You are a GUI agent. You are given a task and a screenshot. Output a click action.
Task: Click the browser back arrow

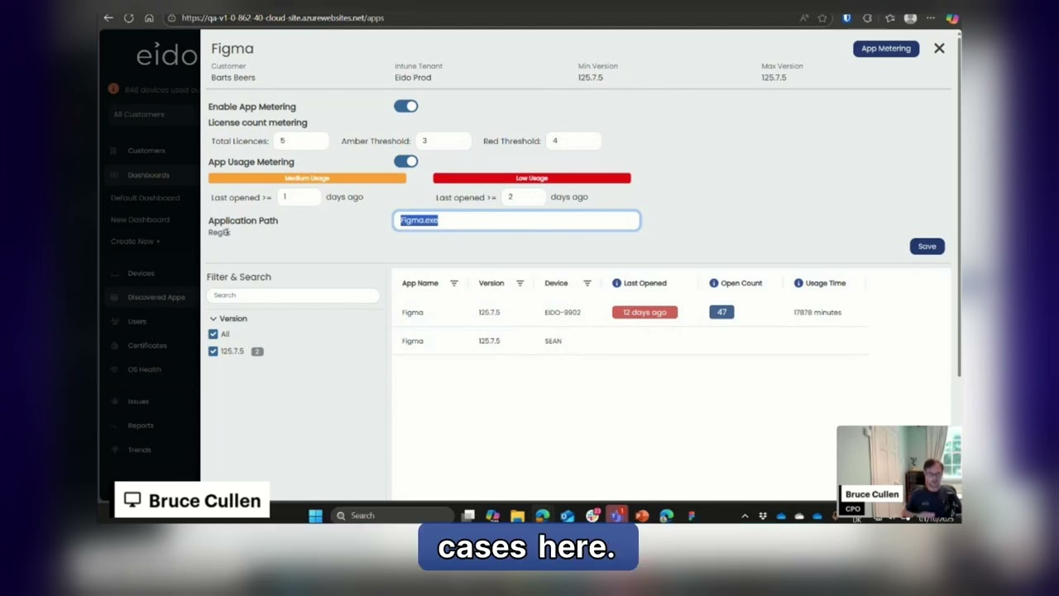108,17
